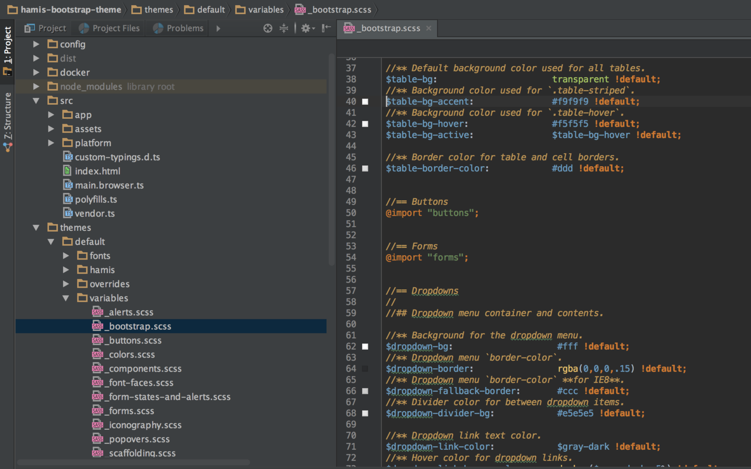Image resolution: width=751 pixels, height=469 pixels.
Task: Collapse the variables folder
Action: [x=66, y=298]
